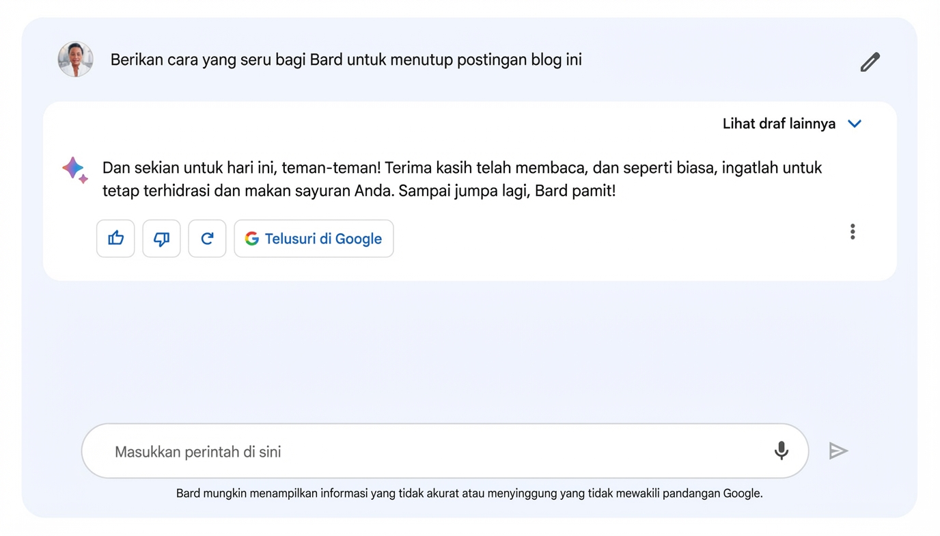
Task: Click the Bard sparkle logo next to the response
Action: (74, 170)
